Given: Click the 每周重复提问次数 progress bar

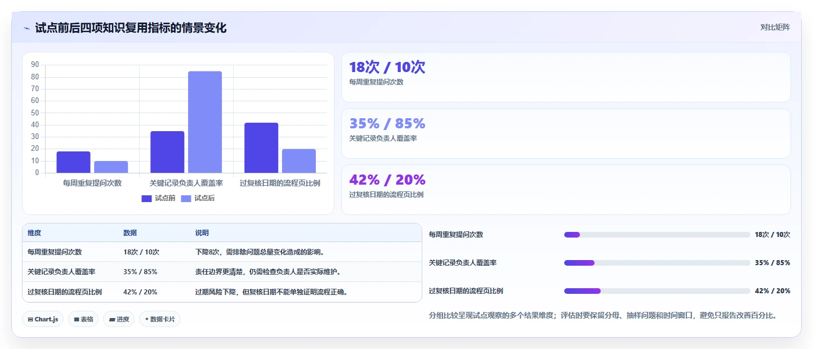Looking at the screenshot, I should 657,235.
